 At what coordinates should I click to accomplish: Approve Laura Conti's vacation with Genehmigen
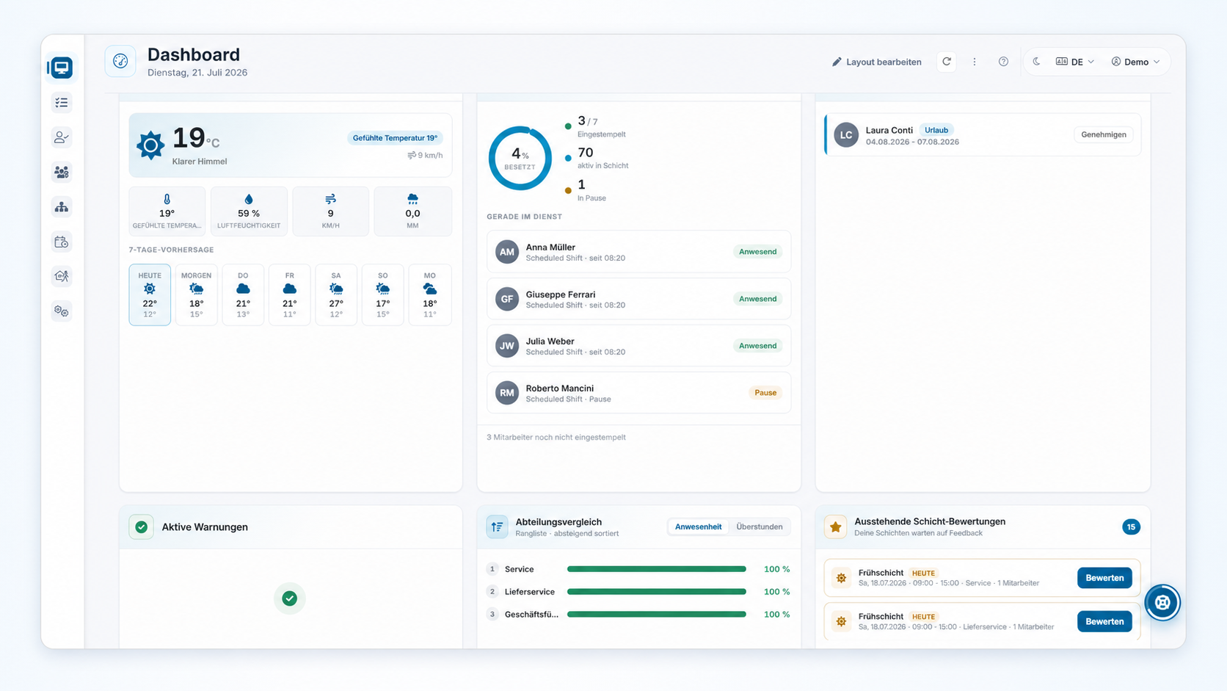(1104, 134)
